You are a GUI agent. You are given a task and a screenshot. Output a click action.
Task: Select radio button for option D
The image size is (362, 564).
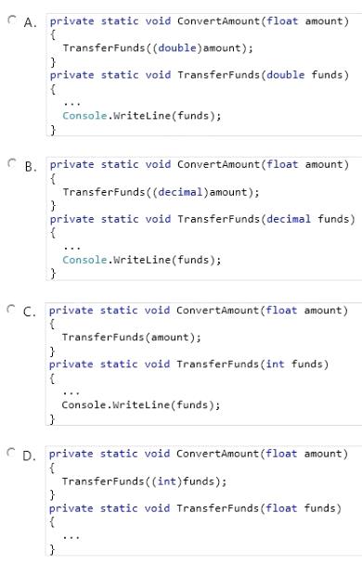(x=12, y=453)
